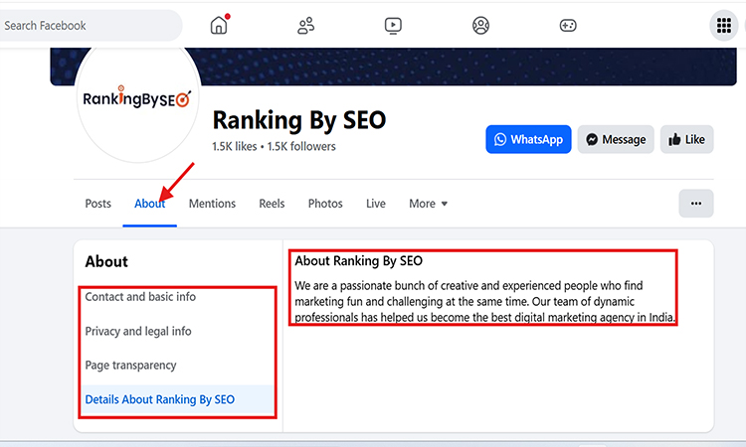Select the About tab
This screenshot has width=746, height=447.
[x=149, y=204]
